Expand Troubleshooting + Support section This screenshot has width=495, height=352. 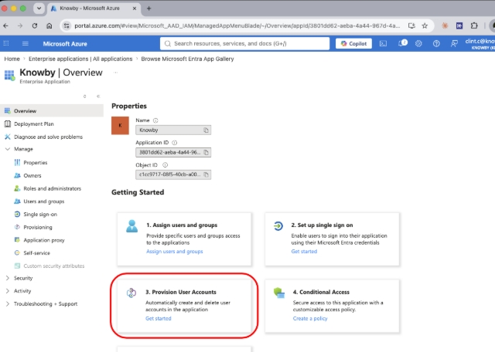[x=8, y=304]
